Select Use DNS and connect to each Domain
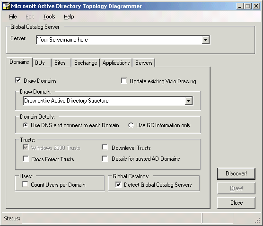 [x=26, y=125]
